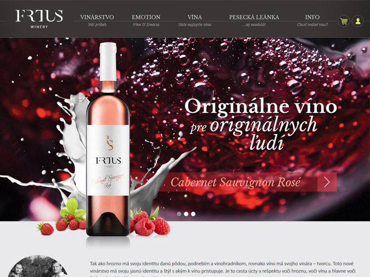Open the user account icon
Screen dimensions: 370x277
[358, 21]
